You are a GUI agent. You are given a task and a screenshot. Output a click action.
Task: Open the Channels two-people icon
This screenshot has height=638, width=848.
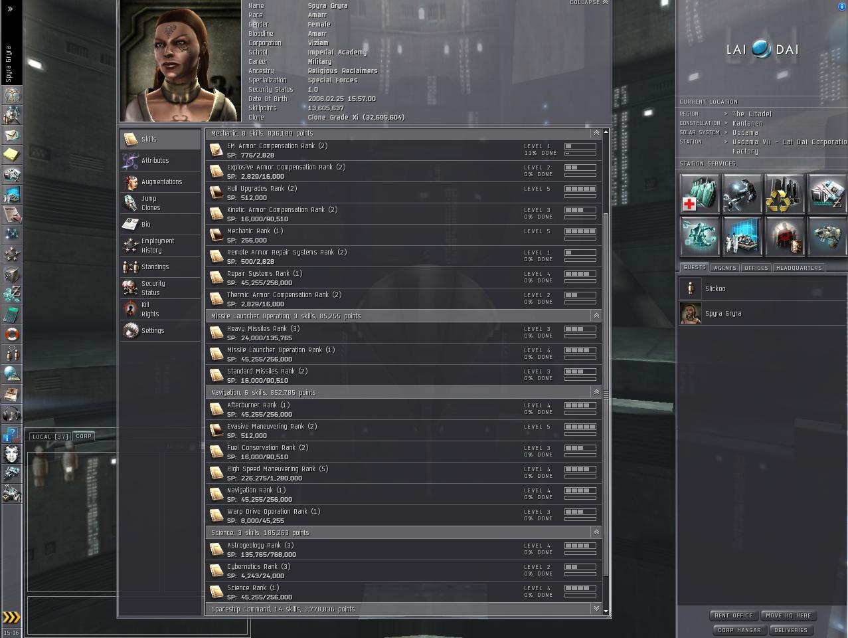12,354
